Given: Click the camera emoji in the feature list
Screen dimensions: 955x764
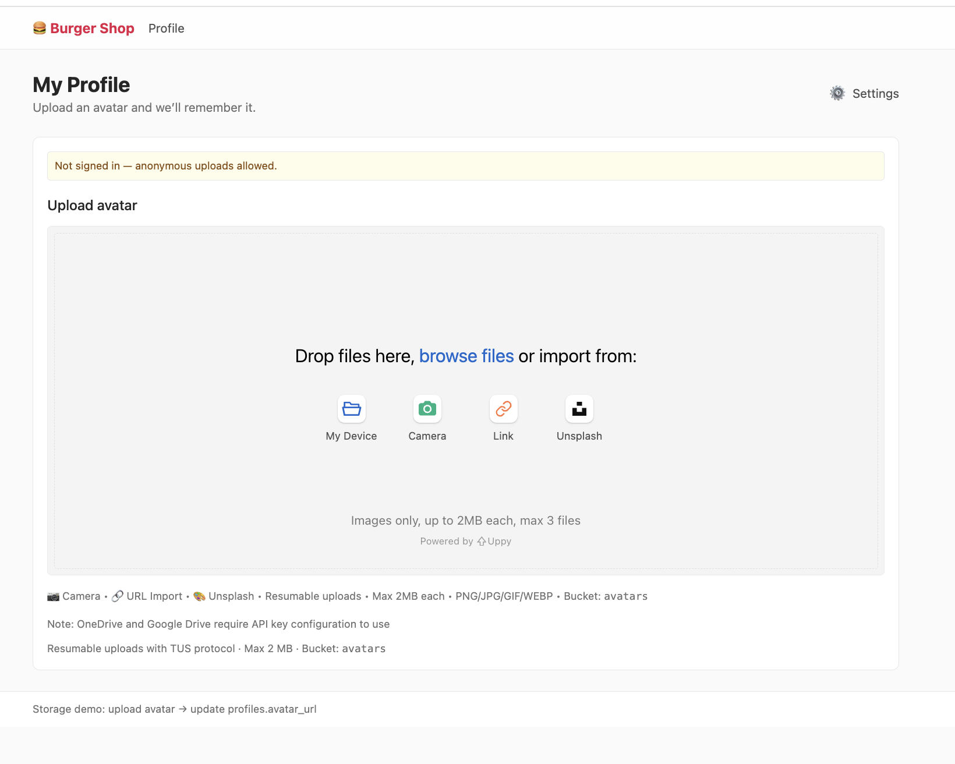Looking at the screenshot, I should point(53,596).
